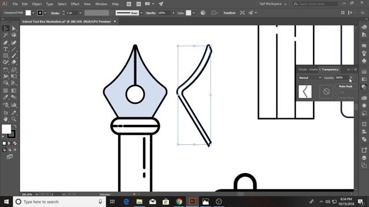Image resolution: width=369 pixels, height=207 pixels.
Task: Open the Object menu
Action: coord(37,4)
